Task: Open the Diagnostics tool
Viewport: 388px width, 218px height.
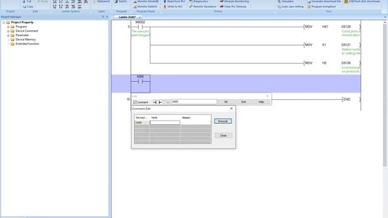Action: (198, 1)
